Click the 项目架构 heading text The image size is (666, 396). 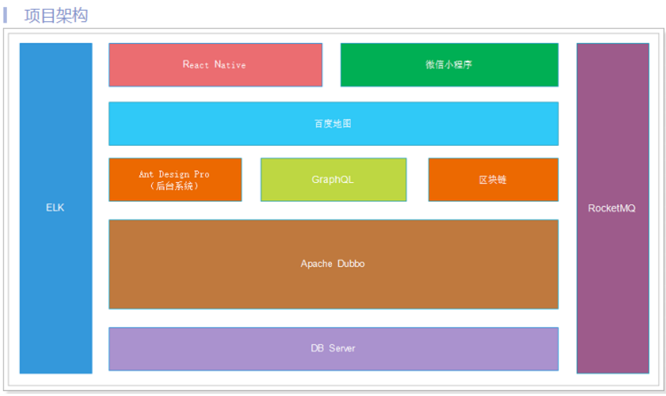coord(56,16)
